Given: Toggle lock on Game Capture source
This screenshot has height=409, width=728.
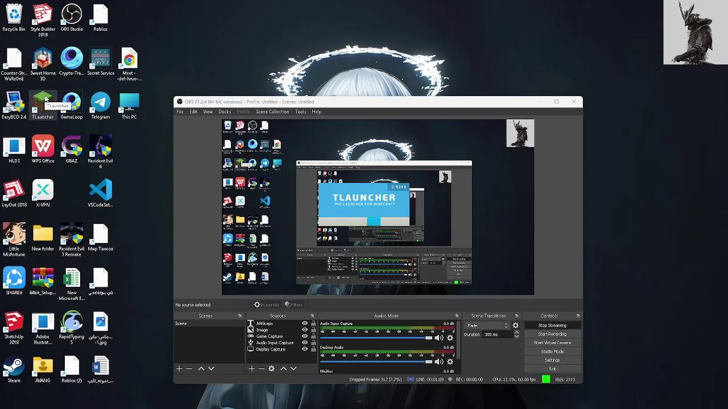Looking at the screenshot, I should coord(313,336).
